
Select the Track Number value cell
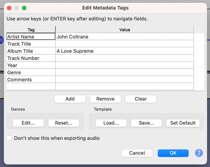[x=124, y=58]
